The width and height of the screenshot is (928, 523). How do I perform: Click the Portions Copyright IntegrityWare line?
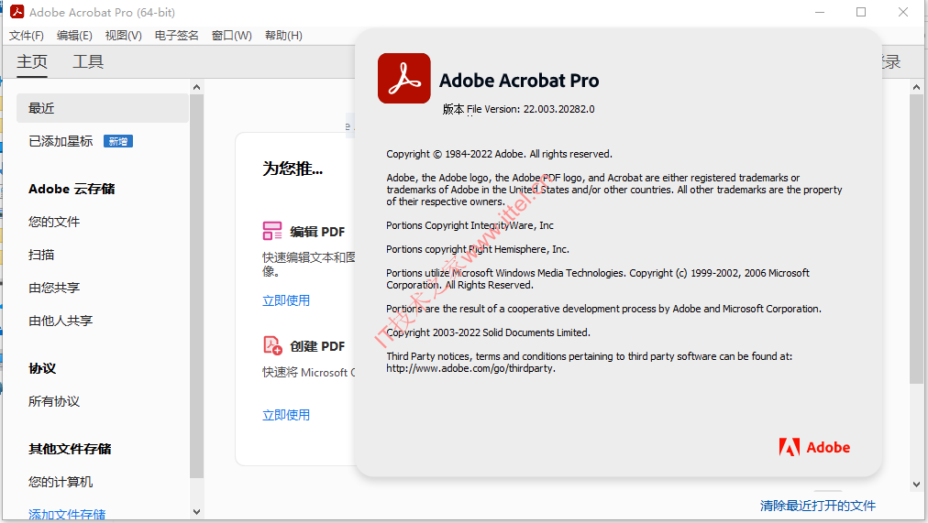click(x=470, y=225)
